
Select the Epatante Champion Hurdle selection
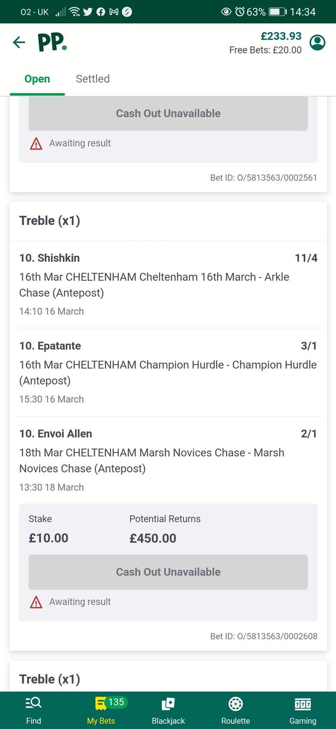click(168, 372)
